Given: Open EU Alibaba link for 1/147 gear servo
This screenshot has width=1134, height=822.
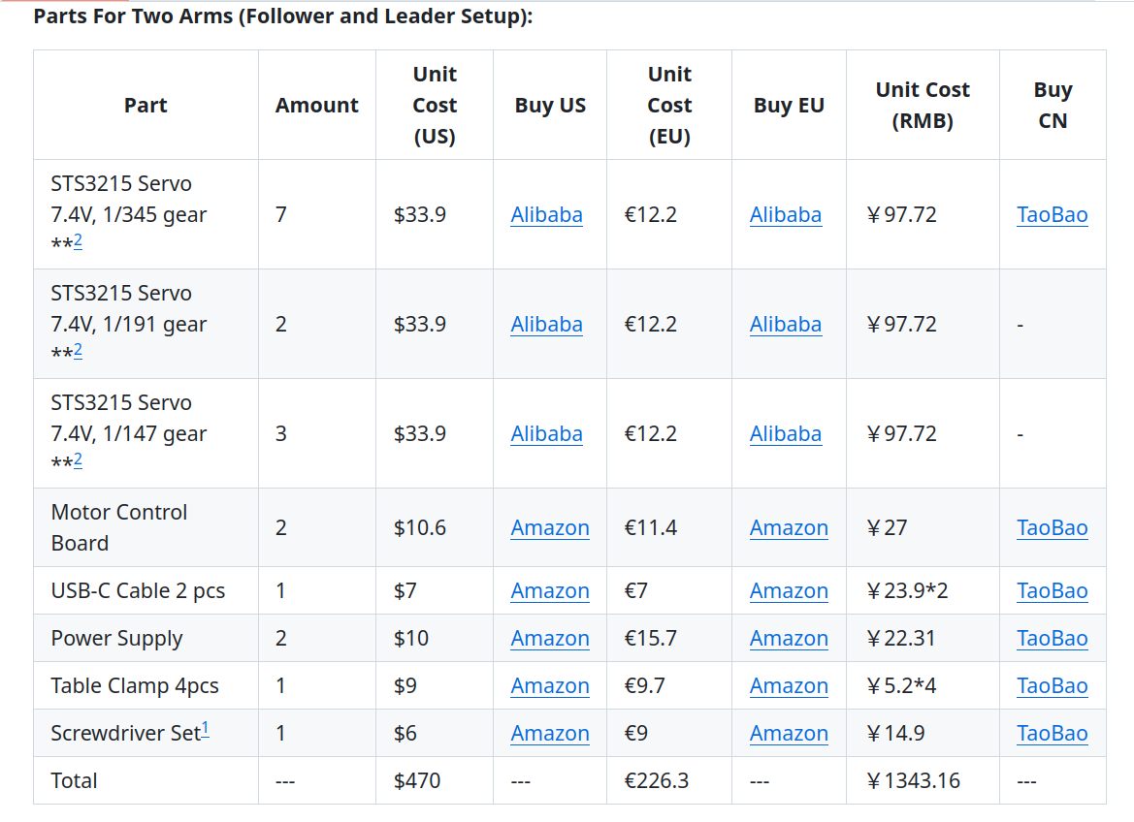Looking at the screenshot, I should pos(785,434).
